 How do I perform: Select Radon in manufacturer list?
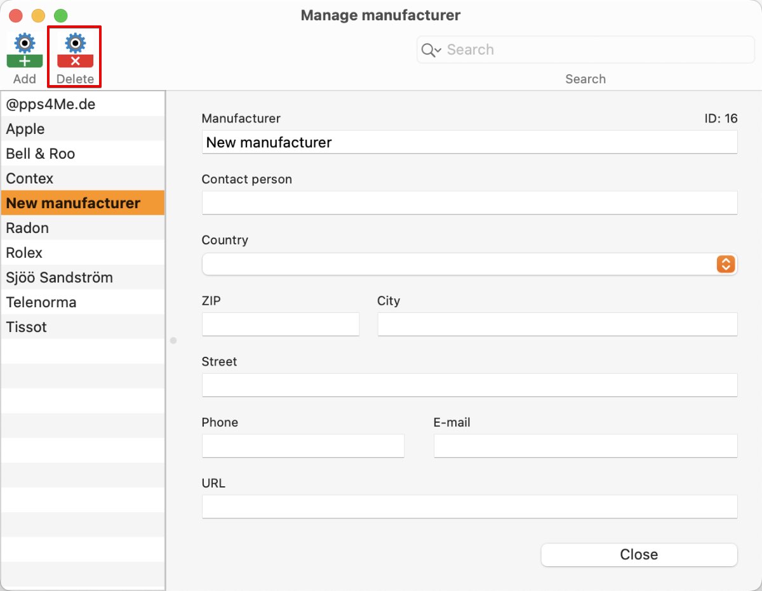(83, 228)
